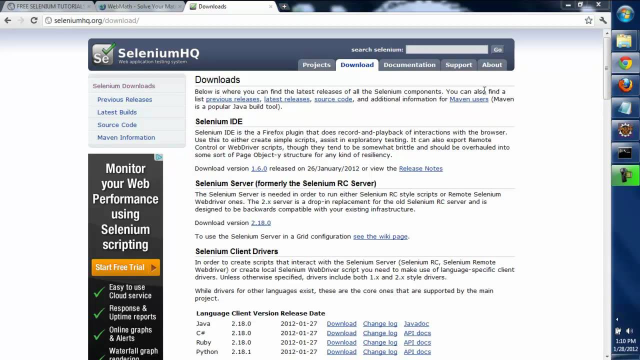Open the Java Javadoc link
The width and height of the screenshot is (640, 360).
pyautogui.click(x=416, y=324)
